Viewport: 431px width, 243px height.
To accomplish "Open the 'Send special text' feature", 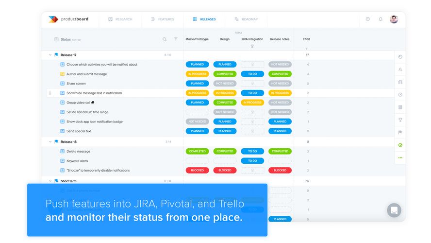I will coord(79,131).
